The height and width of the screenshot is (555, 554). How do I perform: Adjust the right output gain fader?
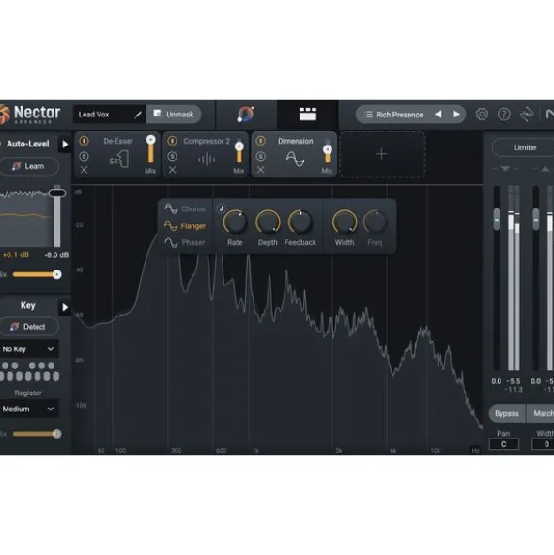(x=536, y=220)
